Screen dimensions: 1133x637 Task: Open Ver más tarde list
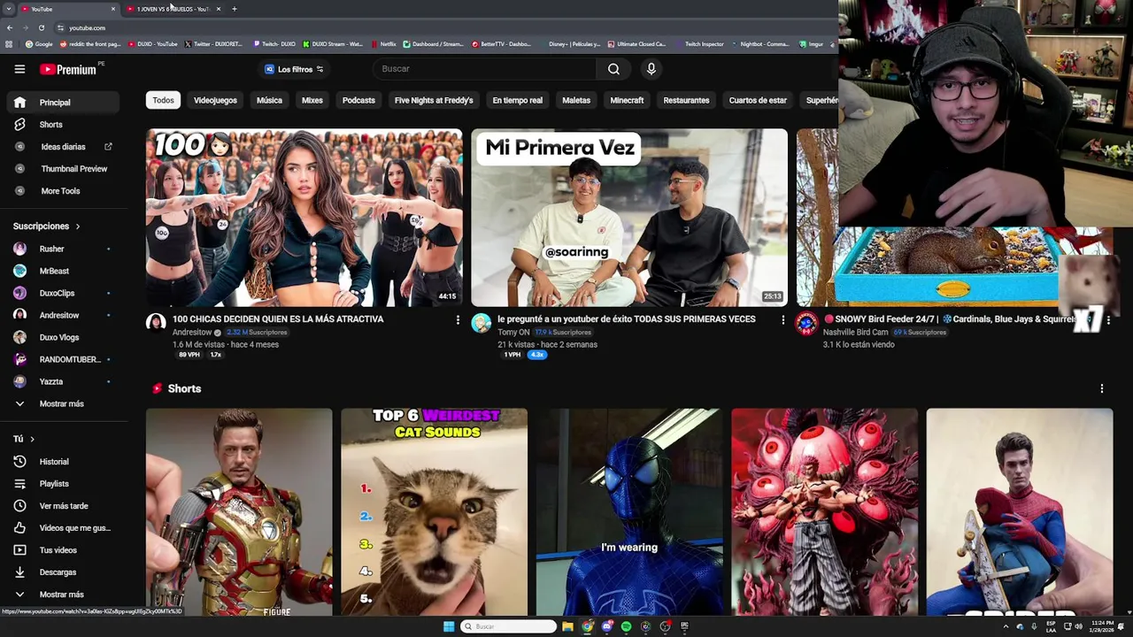click(x=62, y=506)
